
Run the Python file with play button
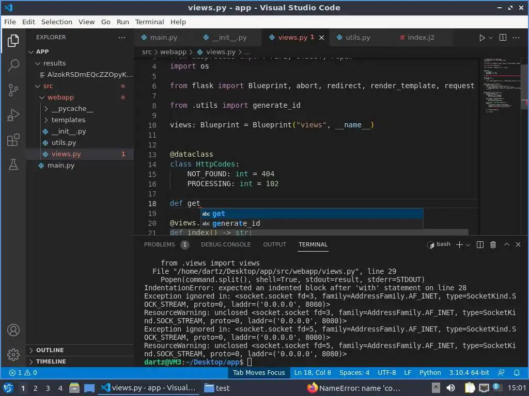coord(482,38)
